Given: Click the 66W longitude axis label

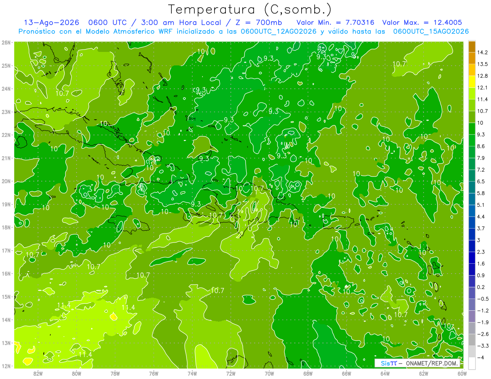Looking at the screenshot, I should tap(347, 373).
